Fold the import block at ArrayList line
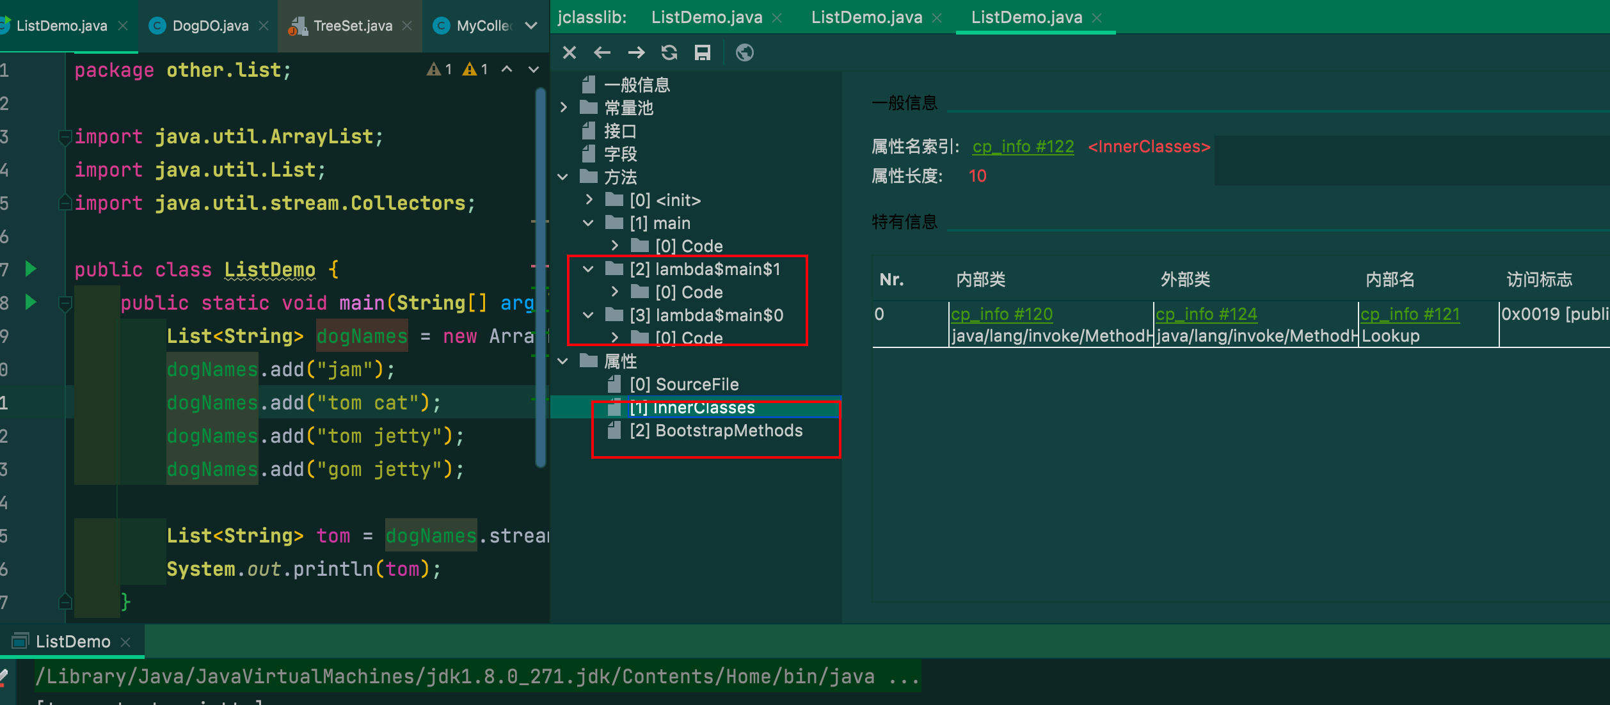The width and height of the screenshot is (1610, 705). tap(65, 136)
